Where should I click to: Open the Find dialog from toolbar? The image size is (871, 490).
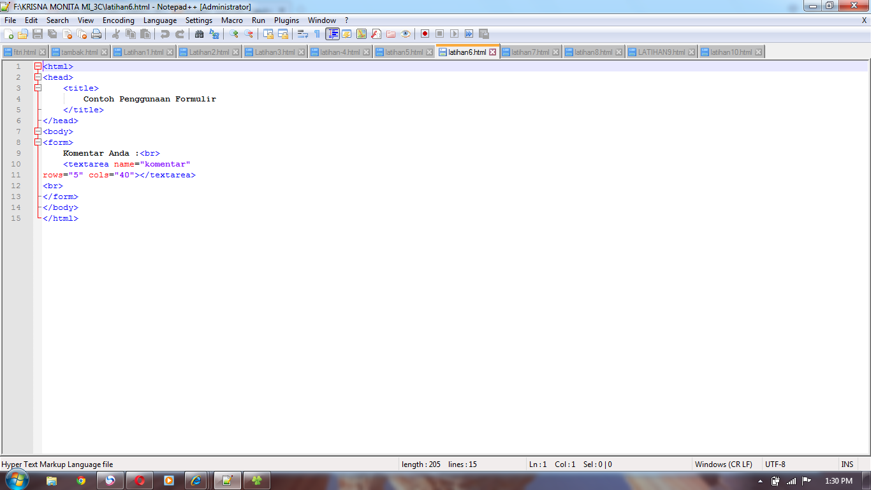tap(201, 34)
